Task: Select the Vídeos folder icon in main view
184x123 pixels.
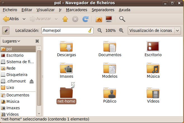Action: [x=153, y=93]
